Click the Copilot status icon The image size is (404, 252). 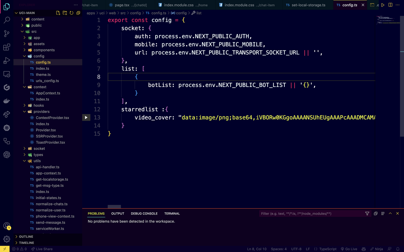click(x=364, y=249)
